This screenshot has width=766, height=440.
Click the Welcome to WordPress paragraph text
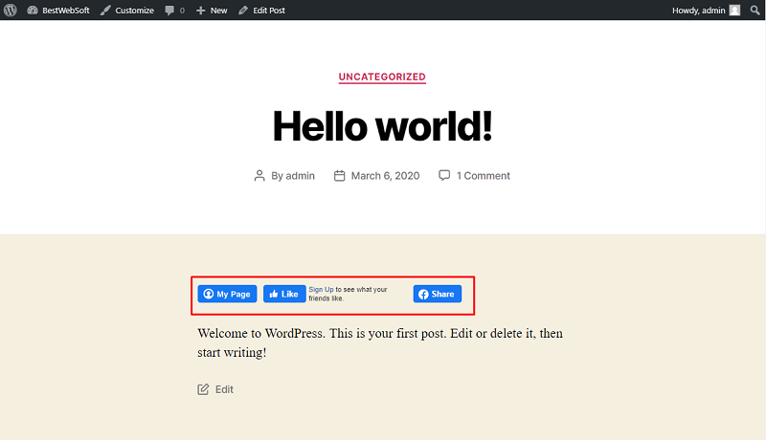pos(380,342)
